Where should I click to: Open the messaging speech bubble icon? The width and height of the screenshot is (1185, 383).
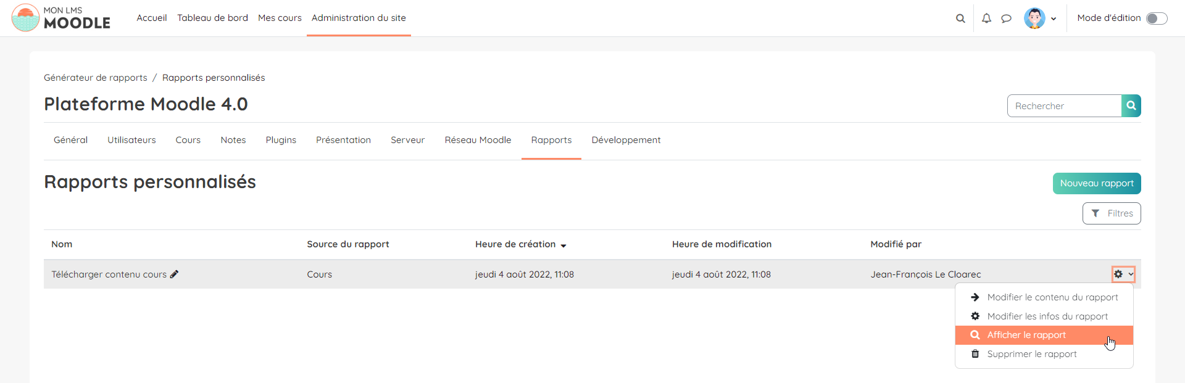pos(1006,19)
